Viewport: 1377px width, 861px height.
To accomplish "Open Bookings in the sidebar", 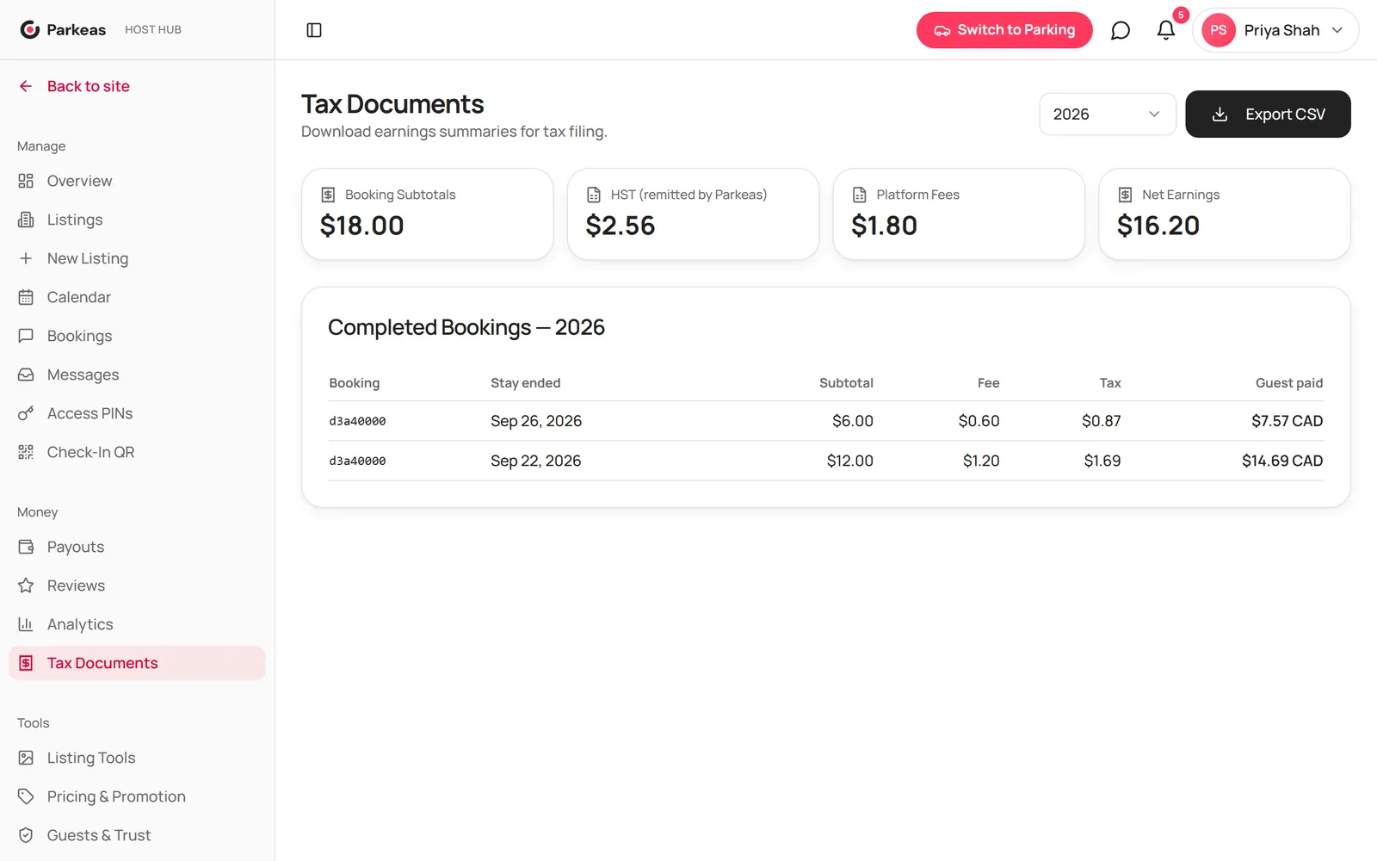I will click(x=138, y=336).
